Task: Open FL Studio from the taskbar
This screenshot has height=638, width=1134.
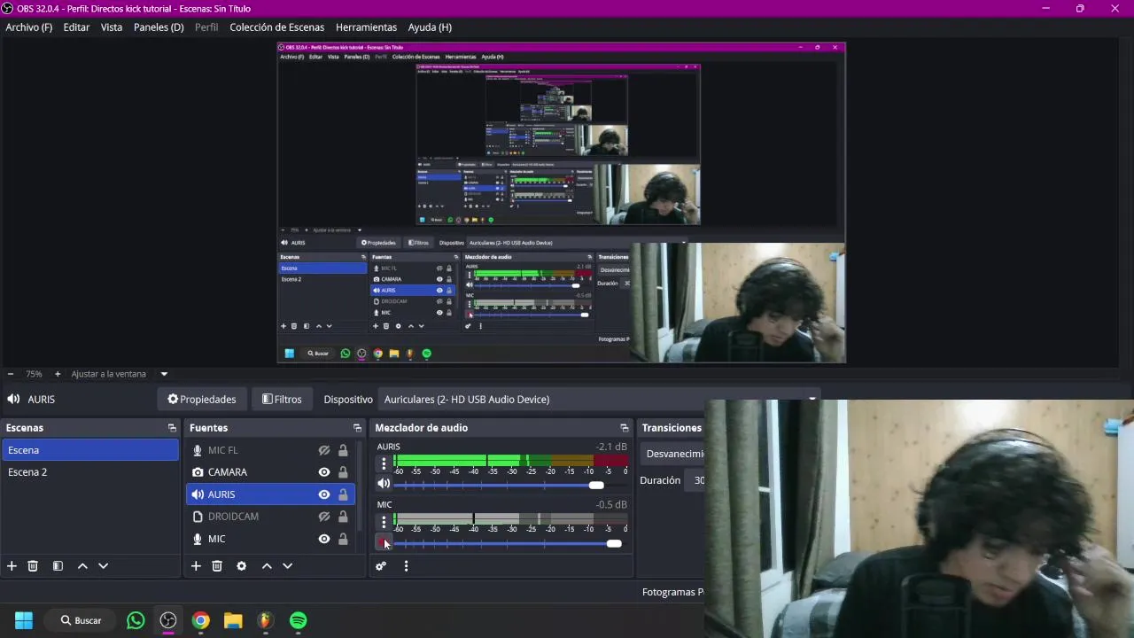Action: [x=266, y=620]
